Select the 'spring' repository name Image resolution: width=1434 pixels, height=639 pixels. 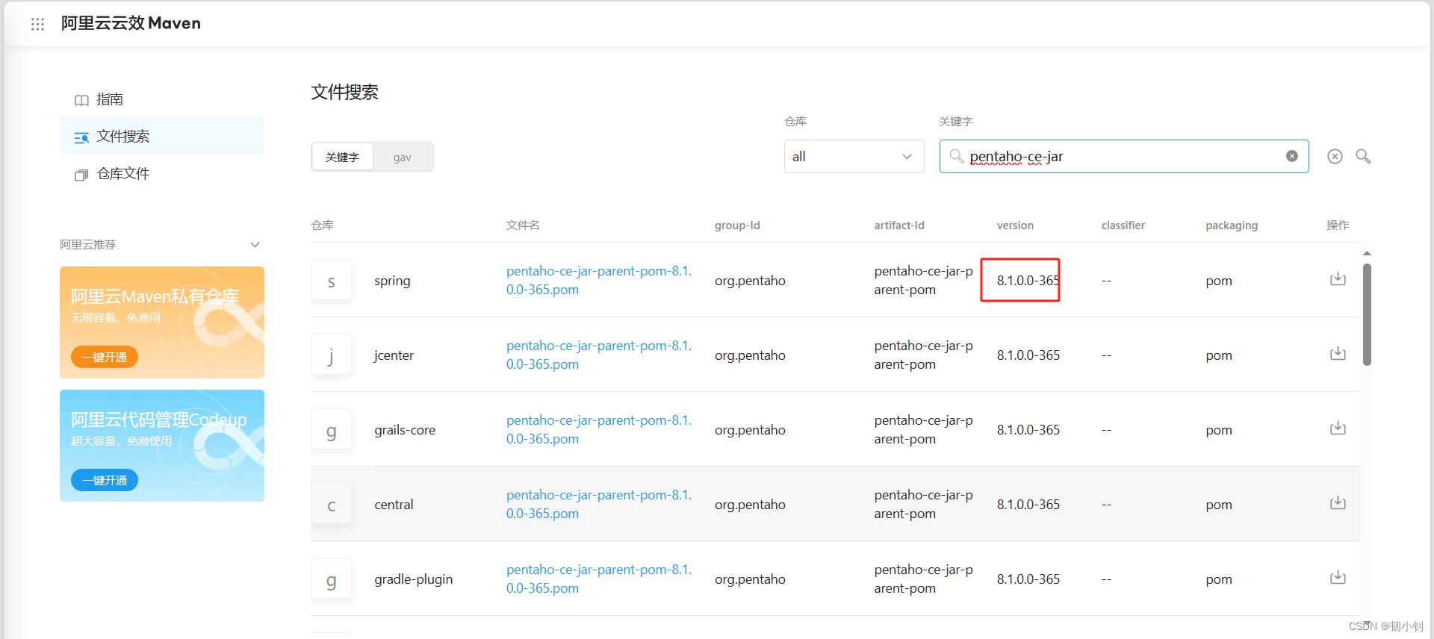[392, 281]
